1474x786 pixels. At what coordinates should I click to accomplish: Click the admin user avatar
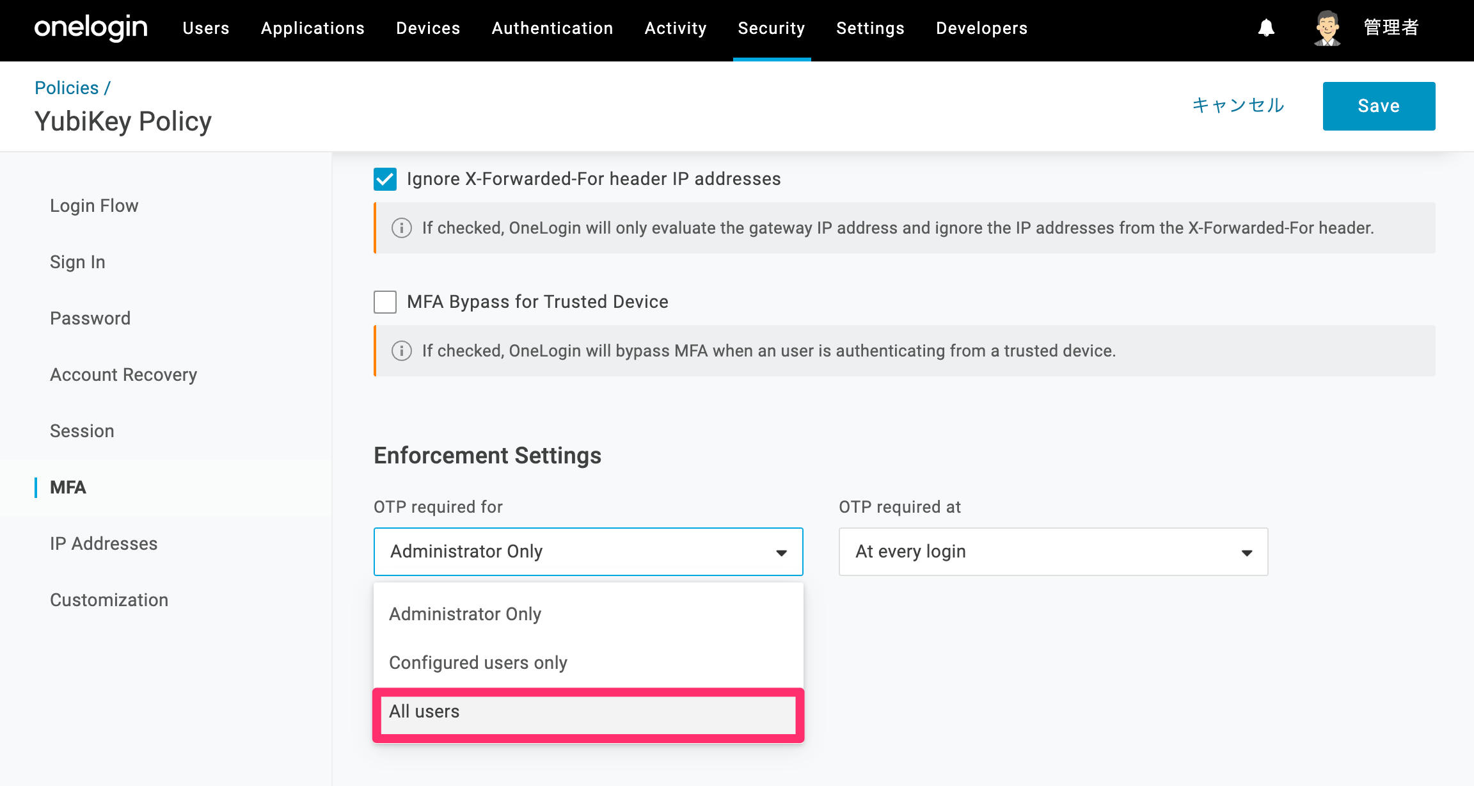click(1327, 28)
